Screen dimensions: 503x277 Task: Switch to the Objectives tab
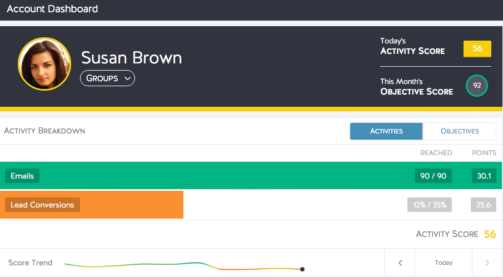click(x=460, y=131)
